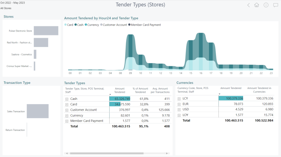The width and height of the screenshot is (281, 157).
Task: Expand the USD currency row
Action: tap(179, 109)
